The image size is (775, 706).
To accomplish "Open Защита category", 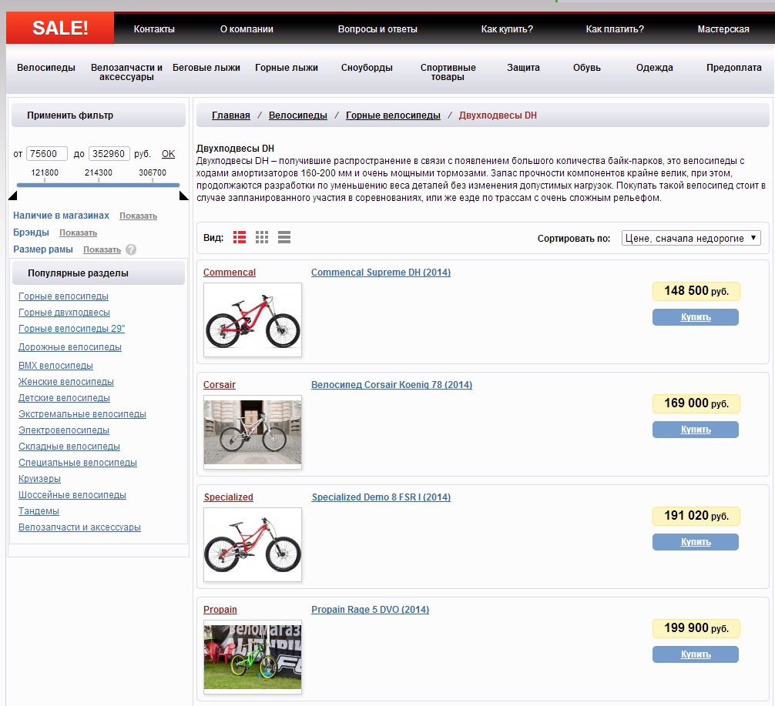I will tap(523, 68).
